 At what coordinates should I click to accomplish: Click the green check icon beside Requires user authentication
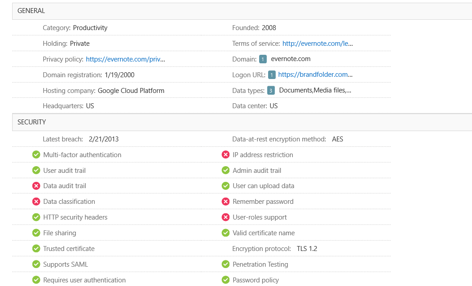pyautogui.click(x=36, y=280)
